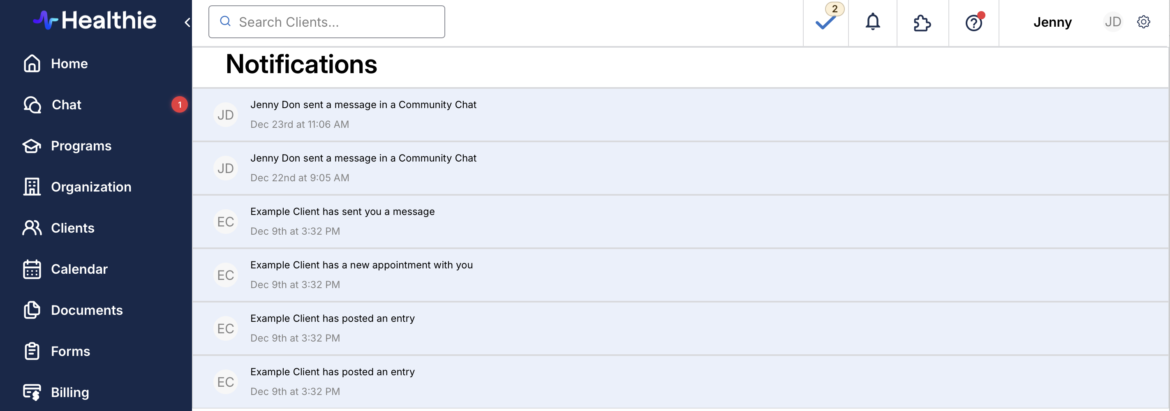Navigate to the Organization page
1170x411 pixels.
point(91,187)
